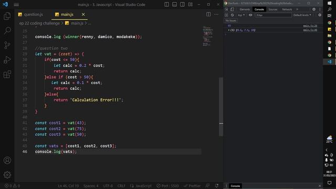336x189 pixels.
Task: Expand more DevTools tabs chevron
Action: [x=297, y=9]
